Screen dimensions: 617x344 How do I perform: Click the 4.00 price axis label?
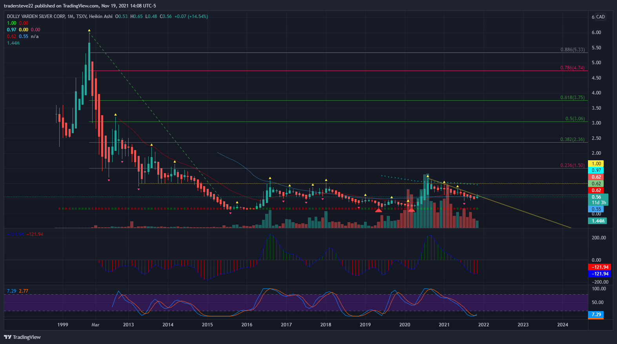tap(596, 93)
